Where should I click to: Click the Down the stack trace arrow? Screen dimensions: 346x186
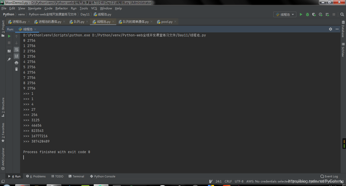tap(16, 43)
